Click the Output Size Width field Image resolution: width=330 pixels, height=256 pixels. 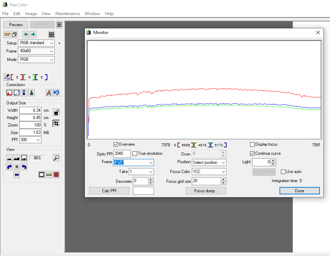(x=30, y=110)
